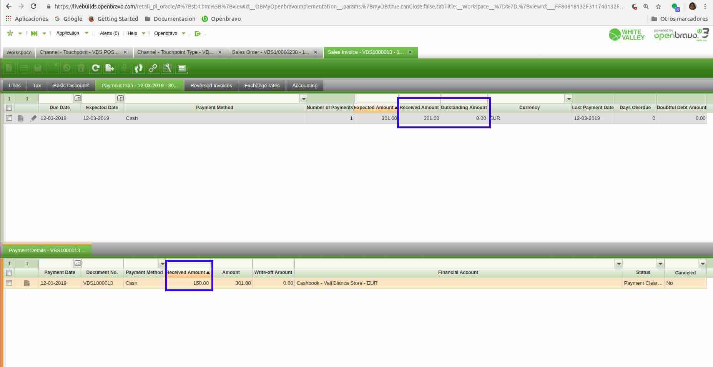
Task: Click the browser address bar URL
Action: (x=339, y=7)
